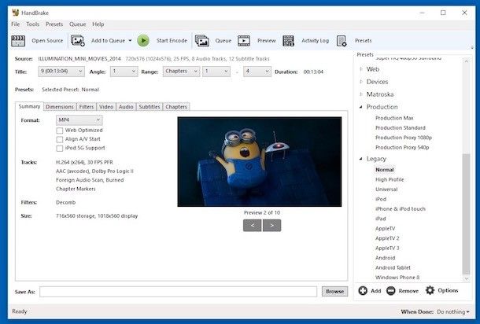
Task: Open the Tools menu
Action: [33, 24]
